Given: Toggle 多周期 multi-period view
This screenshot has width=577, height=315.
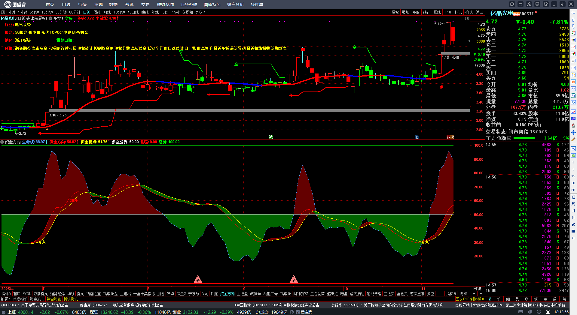Looking at the screenshot, I should click(x=187, y=12).
